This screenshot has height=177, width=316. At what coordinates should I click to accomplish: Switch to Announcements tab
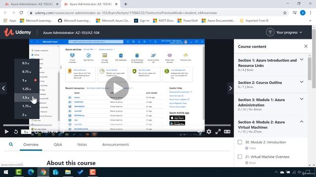(x=116, y=145)
